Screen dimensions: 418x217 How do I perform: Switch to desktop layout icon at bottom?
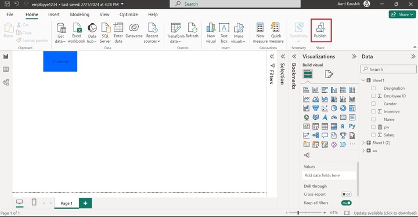[19, 203]
